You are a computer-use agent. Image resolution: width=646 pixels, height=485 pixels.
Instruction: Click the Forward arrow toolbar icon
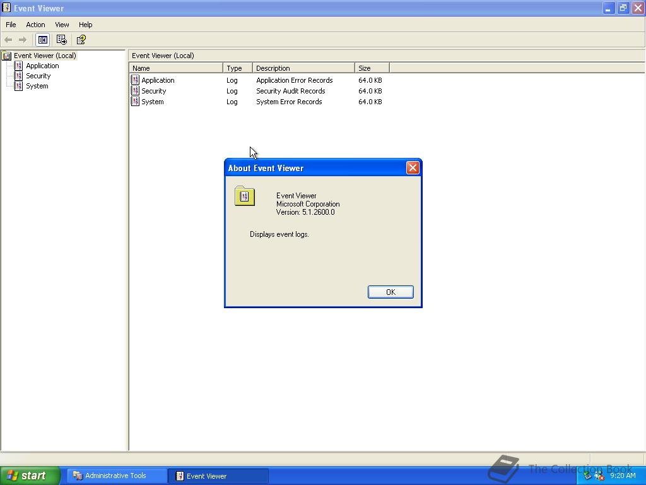23,40
